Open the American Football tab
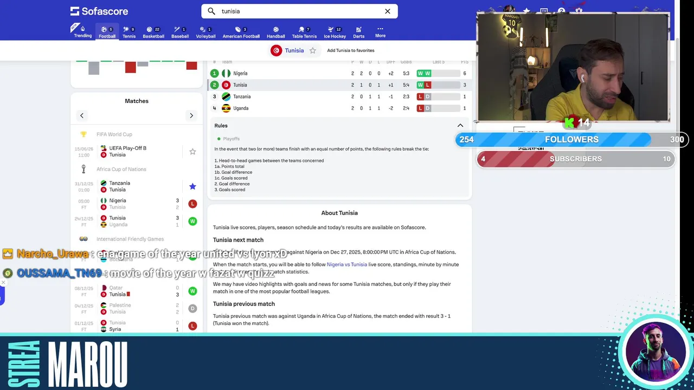Image resolution: width=694 pixels, height=390 pixels. click(x=241, y=32)
